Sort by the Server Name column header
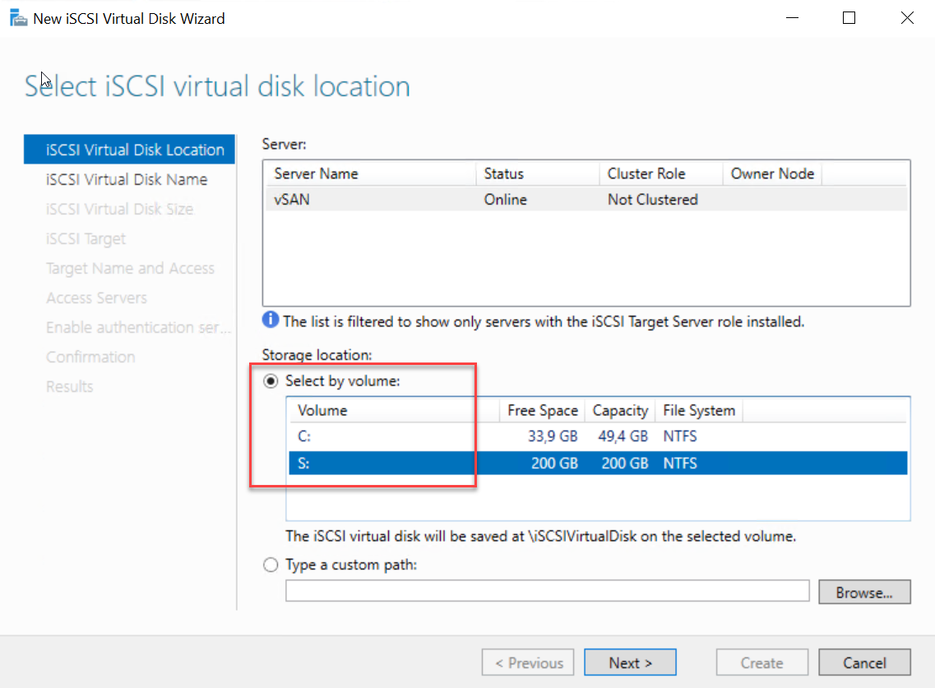The width and height of the screenshot is (935, 688). pyautogui.click(x=370, y=173)
